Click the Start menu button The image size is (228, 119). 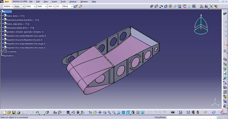click(7, 2)
